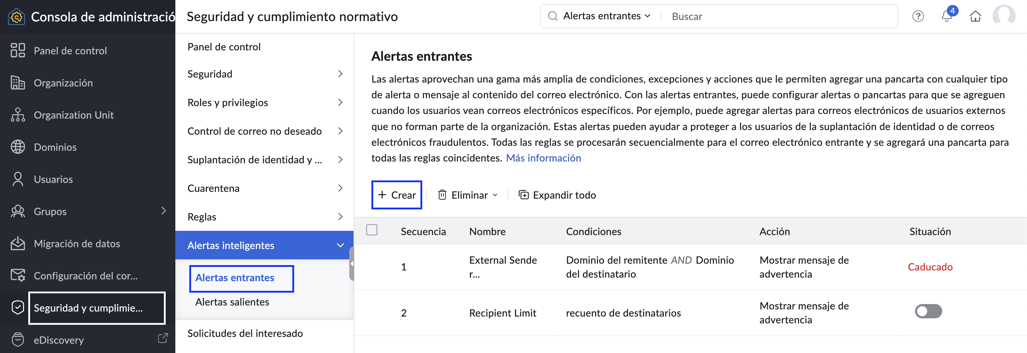Click the search magnifier icon
This screenshot has height=353, width=1027.
click(553, 16)
